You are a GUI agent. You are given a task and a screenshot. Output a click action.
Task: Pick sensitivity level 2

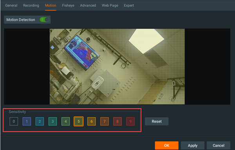pos(40,121)
